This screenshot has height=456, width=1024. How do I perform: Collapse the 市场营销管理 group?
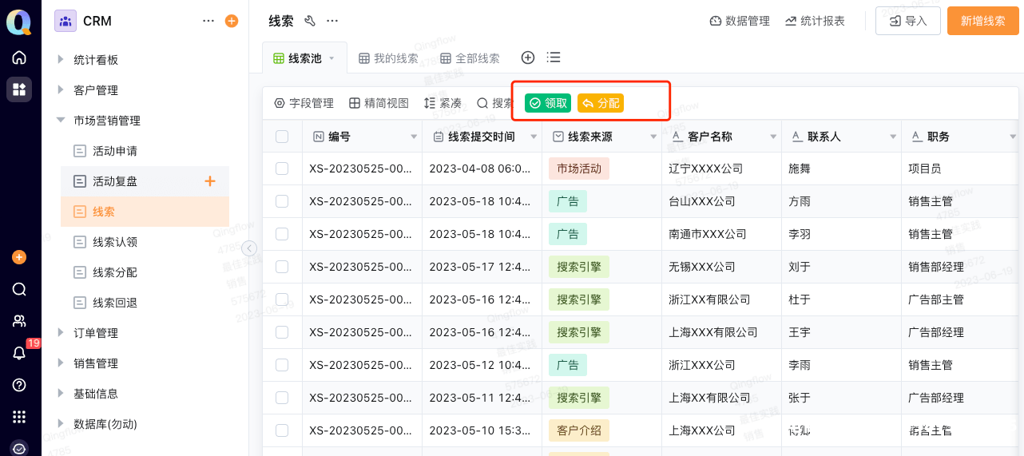pos(61,121)
